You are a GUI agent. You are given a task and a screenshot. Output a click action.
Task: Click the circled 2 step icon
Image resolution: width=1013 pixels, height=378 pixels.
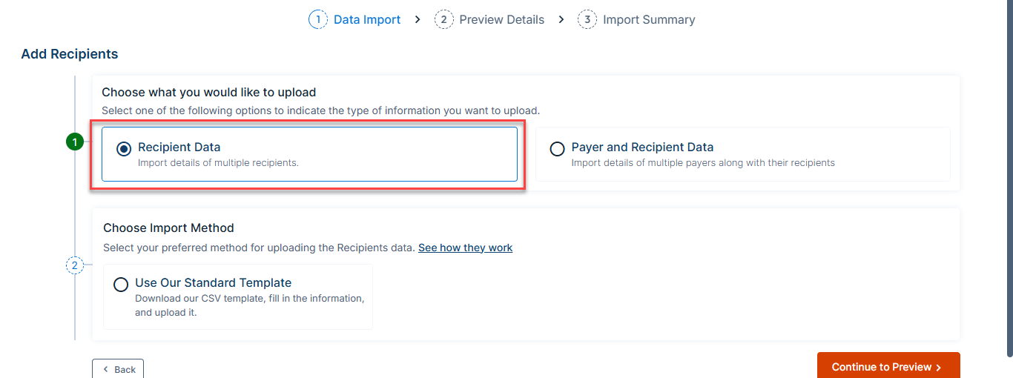(443, 20)
